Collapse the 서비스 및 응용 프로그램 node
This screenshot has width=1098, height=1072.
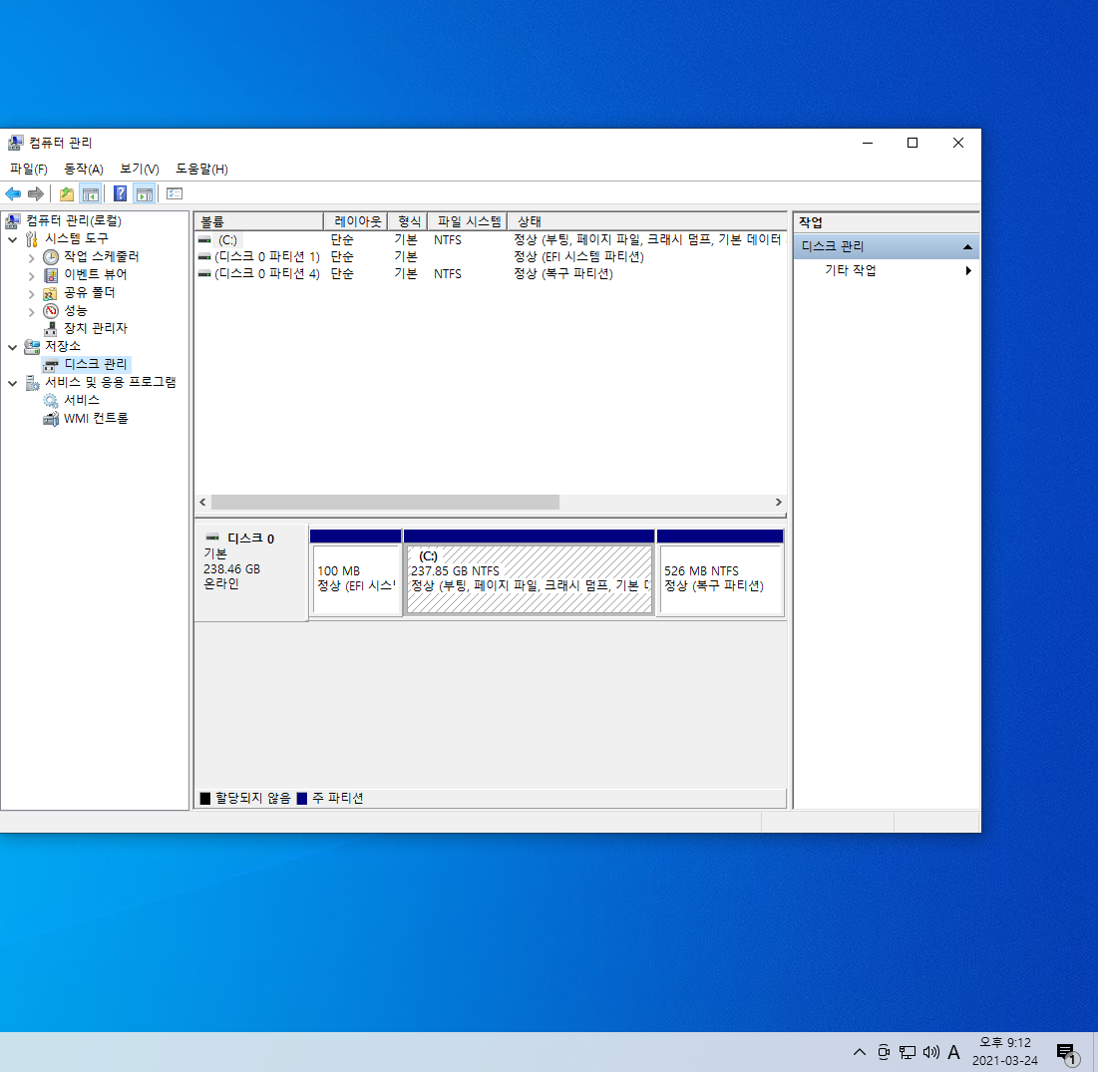click(13, 383)
